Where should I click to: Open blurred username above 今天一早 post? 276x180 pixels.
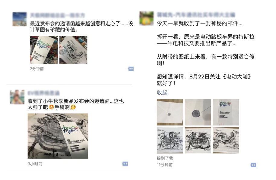(196, 15)
